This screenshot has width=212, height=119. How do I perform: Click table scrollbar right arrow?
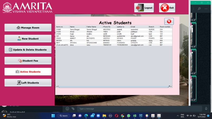[171, 87]
